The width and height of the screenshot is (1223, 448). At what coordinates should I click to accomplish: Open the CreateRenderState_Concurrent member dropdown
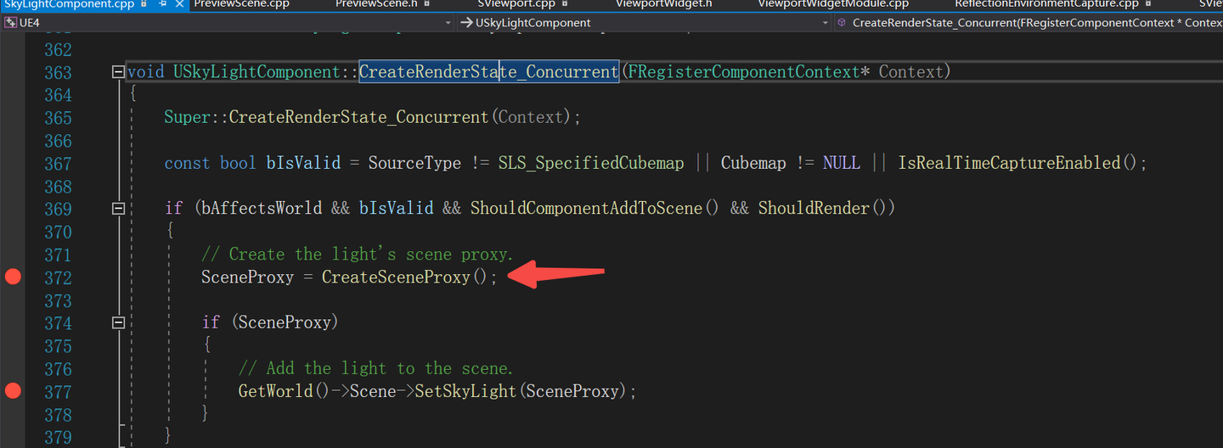click(x=1028, y=23)
